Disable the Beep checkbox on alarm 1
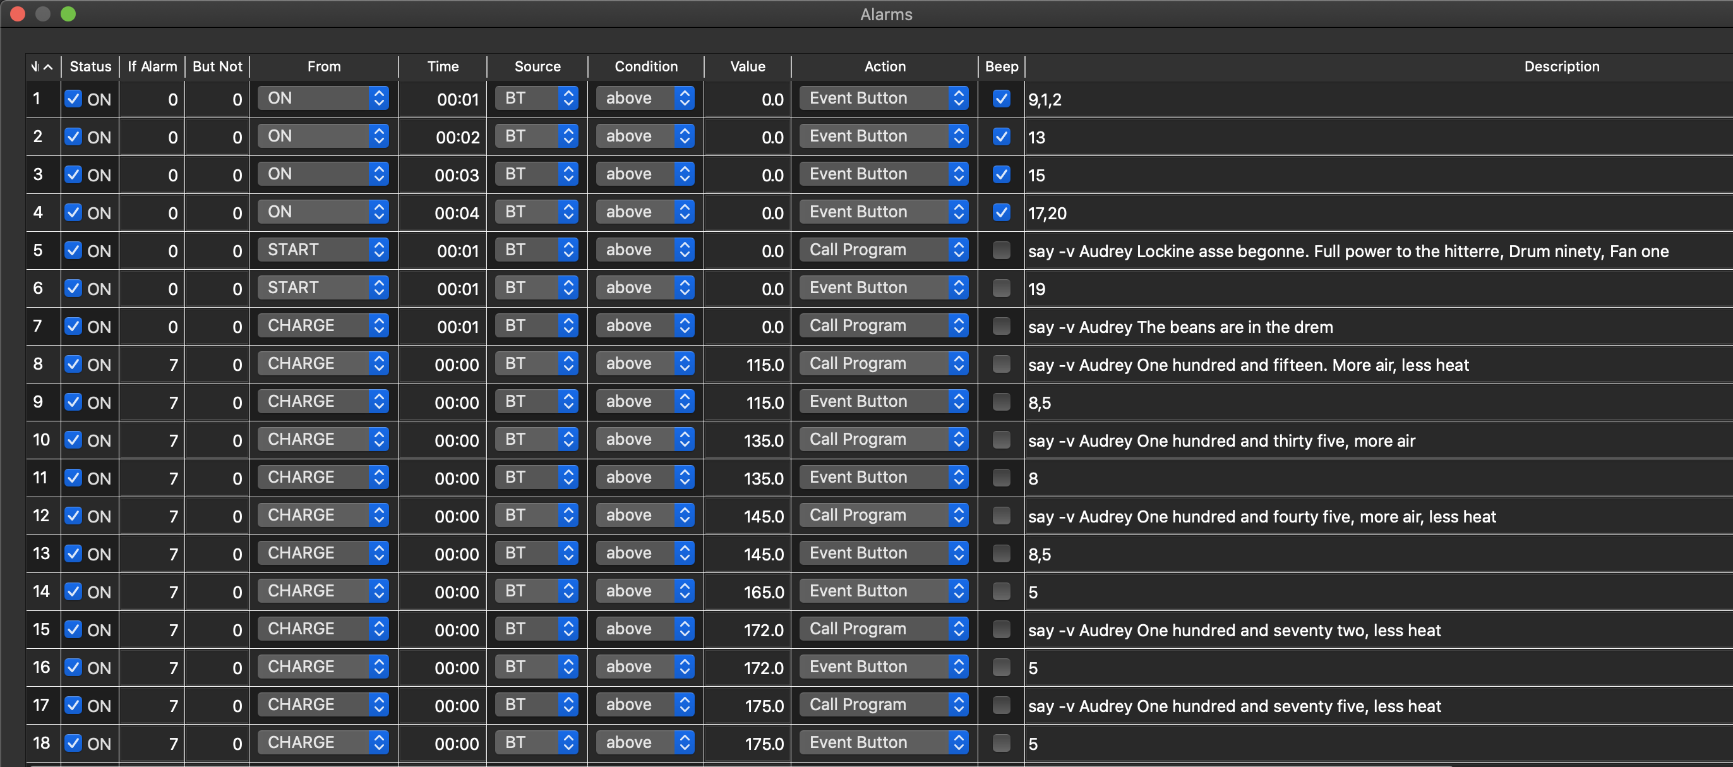 click(1001, 99)
